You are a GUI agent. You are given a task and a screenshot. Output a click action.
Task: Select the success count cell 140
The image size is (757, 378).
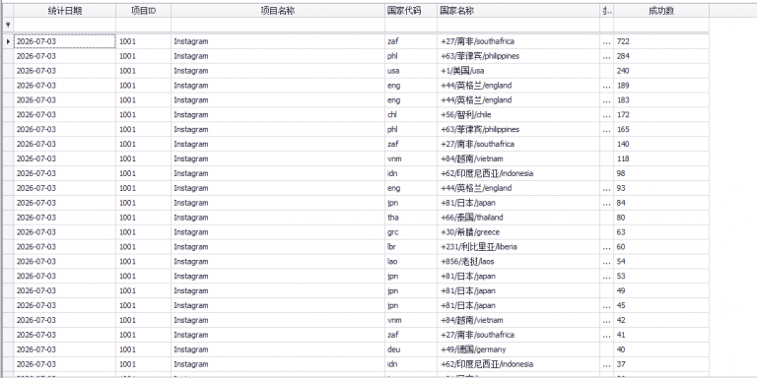click(x=661, y=144)
